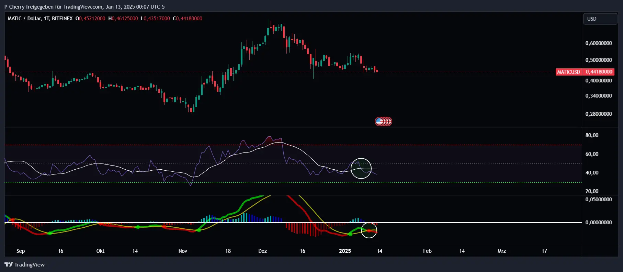Click the Mrz label on time axis

[502, 251]
